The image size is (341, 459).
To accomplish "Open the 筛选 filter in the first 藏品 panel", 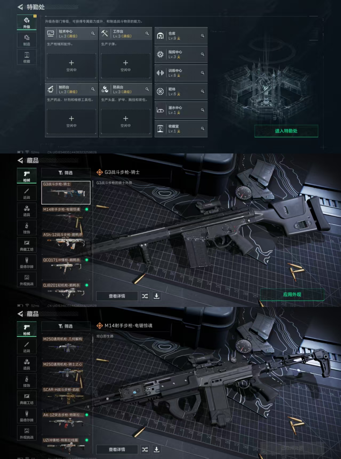I will (66, 173).
